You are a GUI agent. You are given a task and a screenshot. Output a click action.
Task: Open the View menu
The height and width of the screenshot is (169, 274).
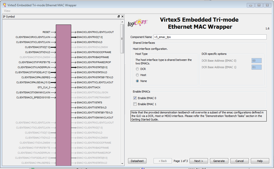(7, 11)
